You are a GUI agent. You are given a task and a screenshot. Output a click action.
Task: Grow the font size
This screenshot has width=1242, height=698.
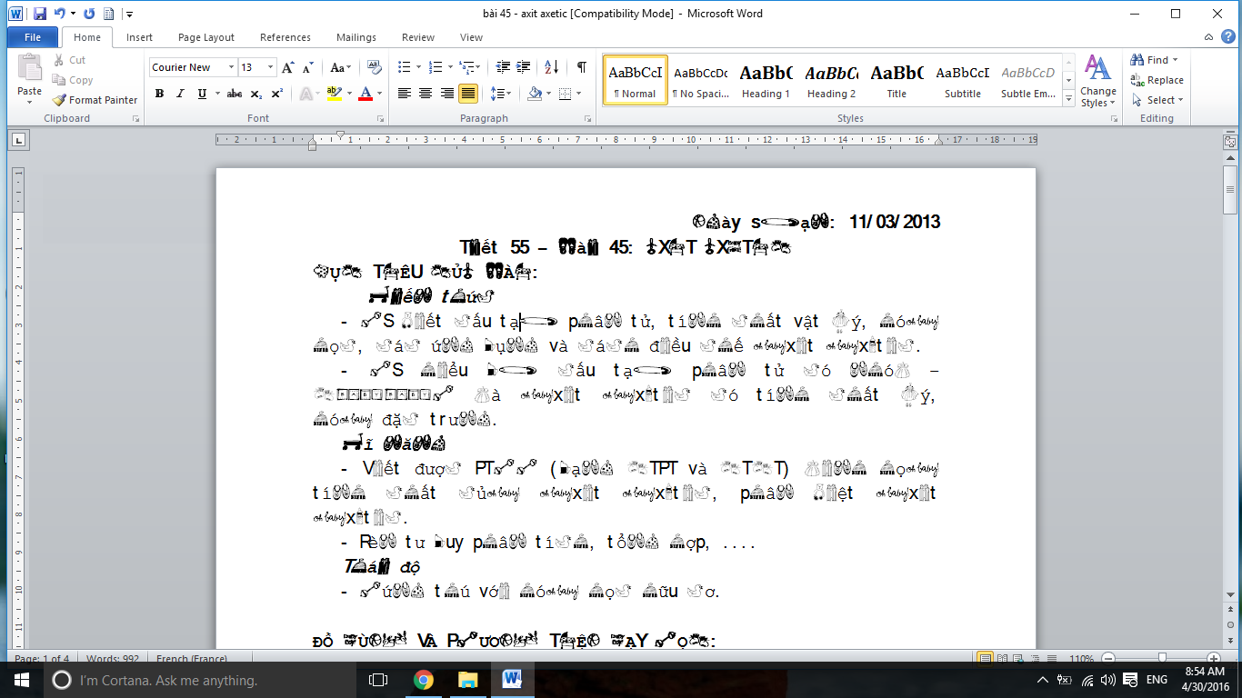pos(288,67)
